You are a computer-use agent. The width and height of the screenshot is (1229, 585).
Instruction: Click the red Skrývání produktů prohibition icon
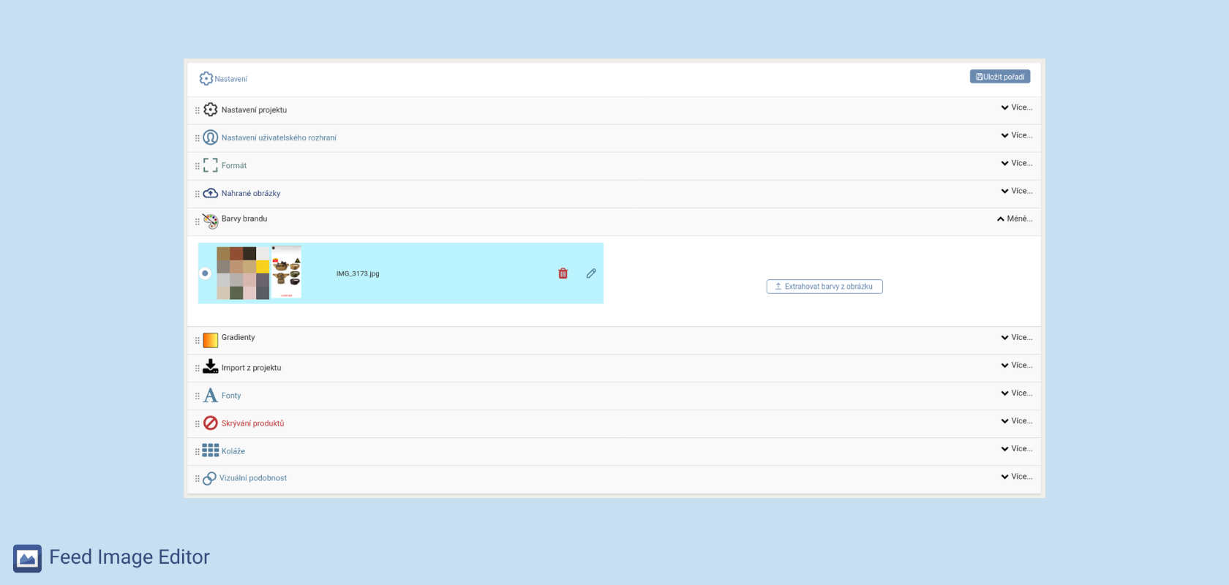pyautogui.click(x=211, y=423)
